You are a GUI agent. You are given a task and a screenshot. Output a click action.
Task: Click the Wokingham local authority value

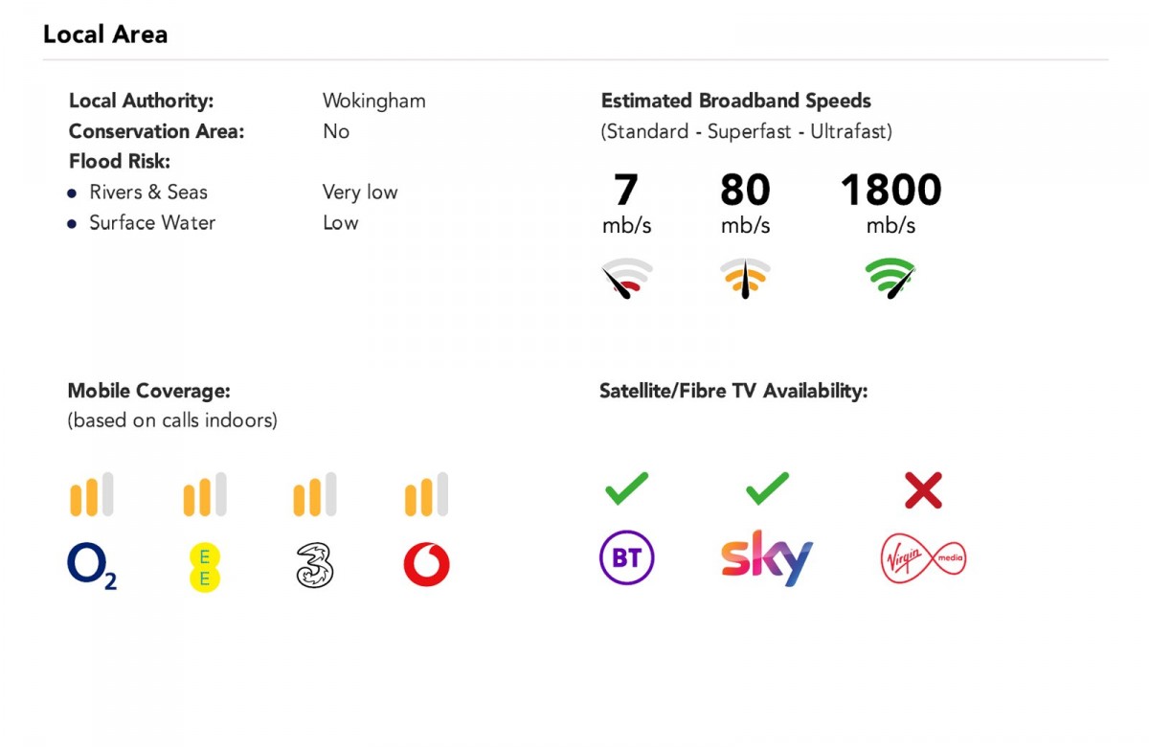point(373,101)
